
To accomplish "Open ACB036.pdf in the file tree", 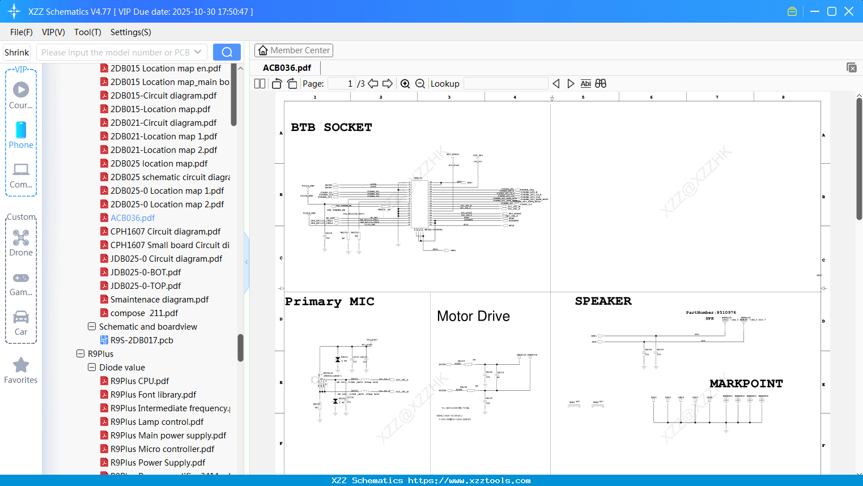I will coord(133,218).
